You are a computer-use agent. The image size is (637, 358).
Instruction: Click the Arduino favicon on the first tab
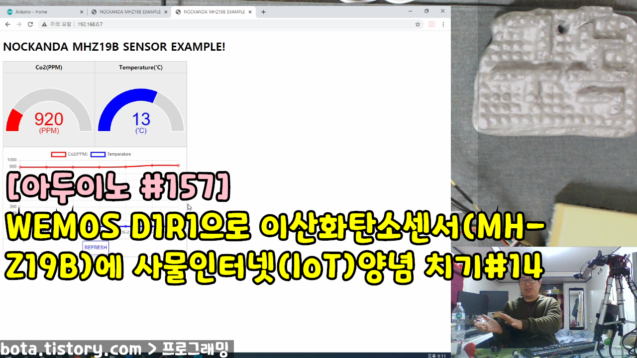pyautogui.click(x=10, y=12)
